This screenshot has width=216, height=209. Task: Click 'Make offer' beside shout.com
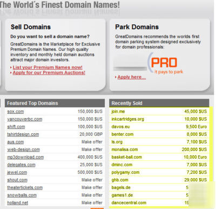[92, 180]
